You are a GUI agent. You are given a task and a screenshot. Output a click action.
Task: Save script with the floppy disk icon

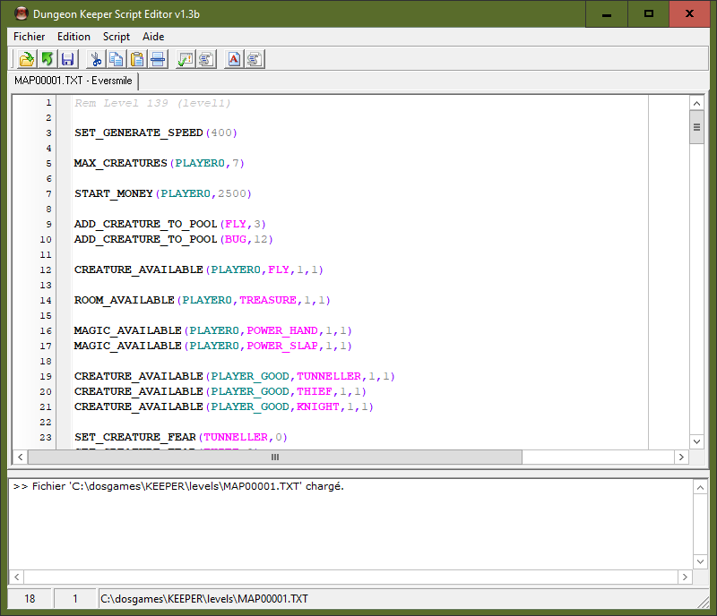click(67, 59)
